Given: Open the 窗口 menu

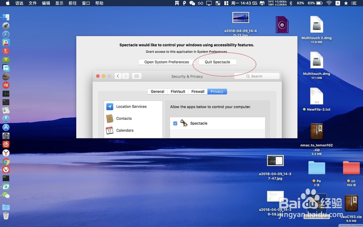Looking at the screenshot, I should (86, 3).
